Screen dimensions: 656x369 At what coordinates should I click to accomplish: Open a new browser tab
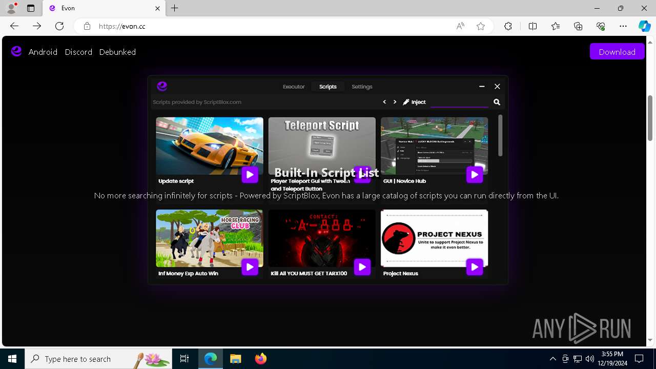pos(175,8)
